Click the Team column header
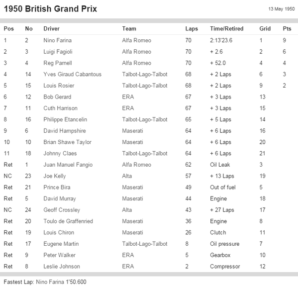The image size is (298, 288). 129,29
